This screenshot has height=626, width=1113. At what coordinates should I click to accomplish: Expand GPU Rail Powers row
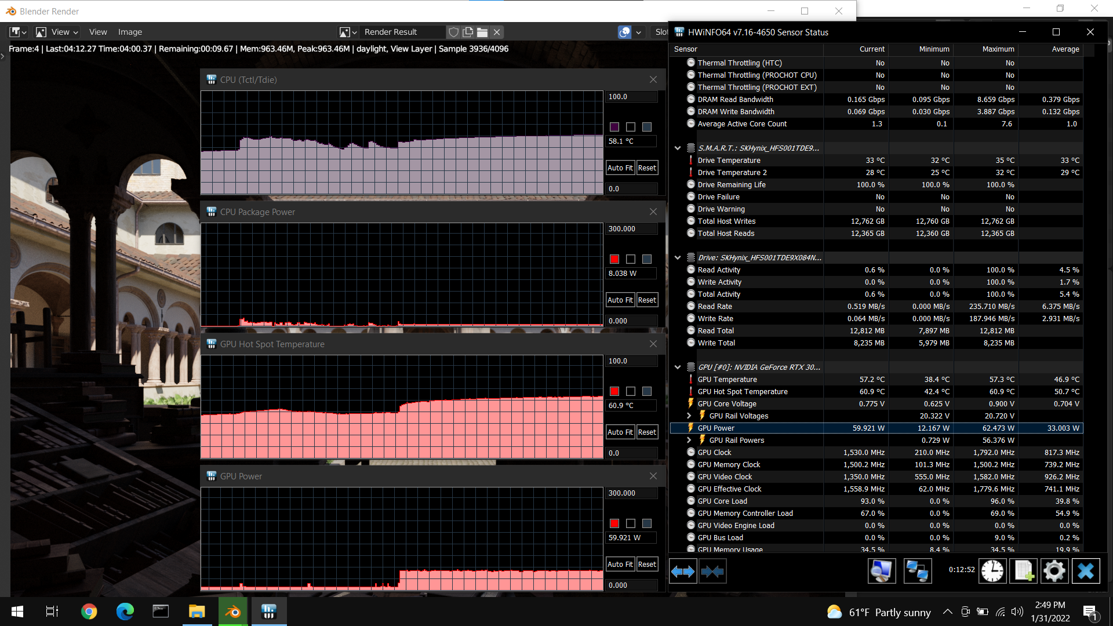689,440
